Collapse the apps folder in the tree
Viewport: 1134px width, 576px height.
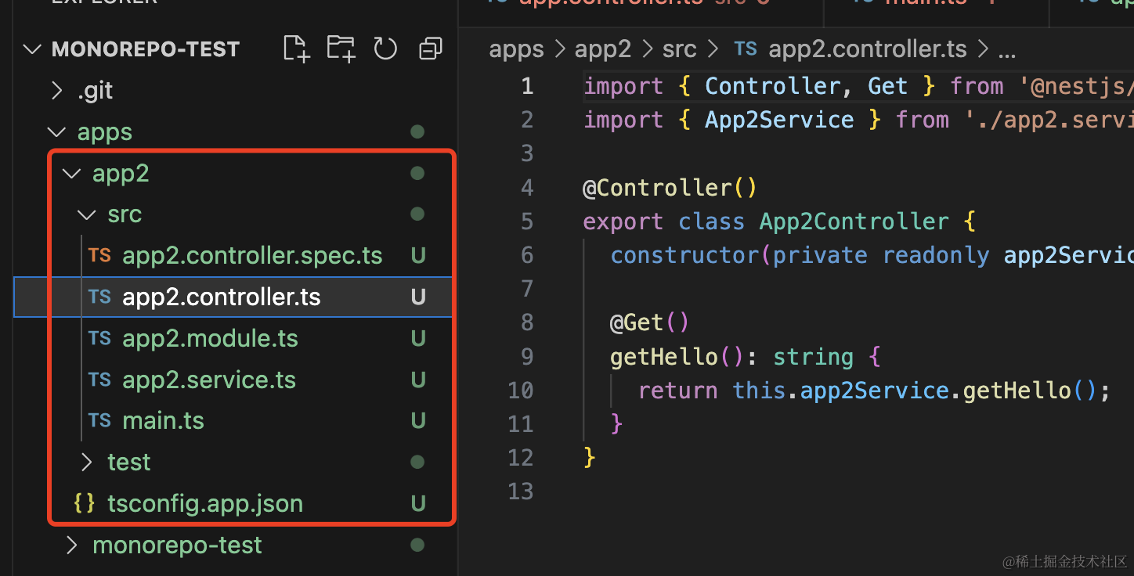pyautogui.click(x=56, y=132)
